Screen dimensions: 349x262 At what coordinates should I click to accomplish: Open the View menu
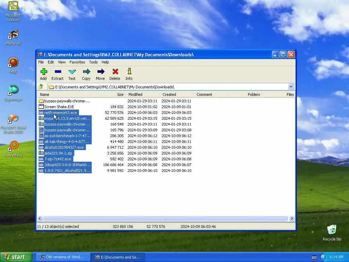point(62,62)
